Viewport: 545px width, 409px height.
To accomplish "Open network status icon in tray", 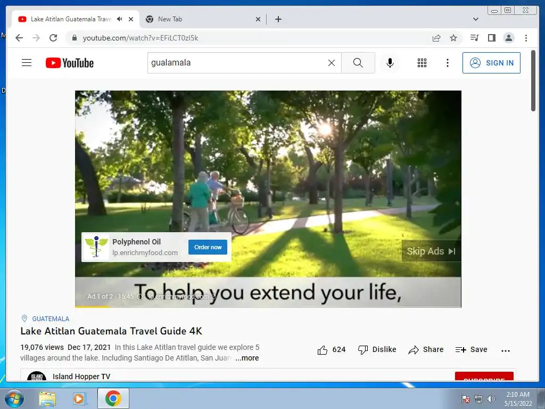I will pyautogui.click(x=478, y=399).
